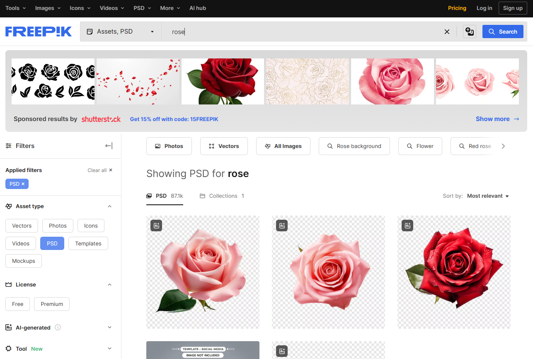The width and height of the screenshot is (533, 359).
Task: Open the social media template result
Action: [x=203, y=350]
